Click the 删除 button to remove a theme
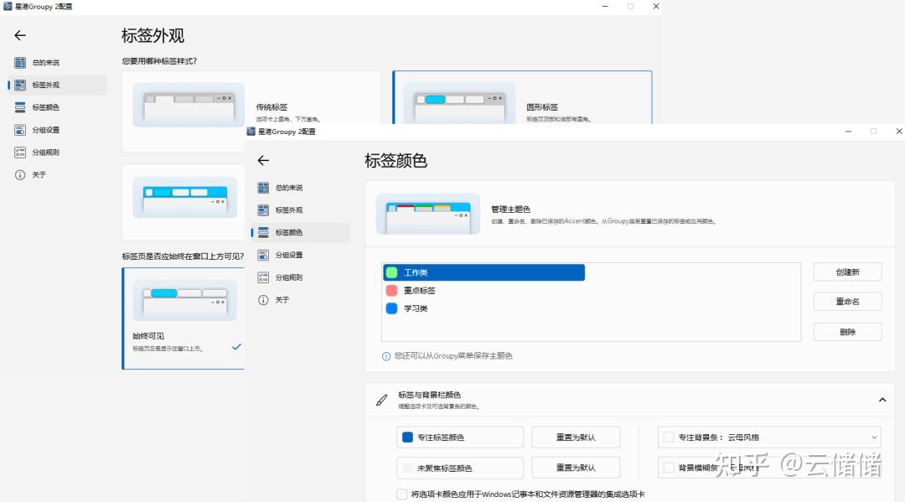Screen dimensions: 905x502 coord(846,331)
